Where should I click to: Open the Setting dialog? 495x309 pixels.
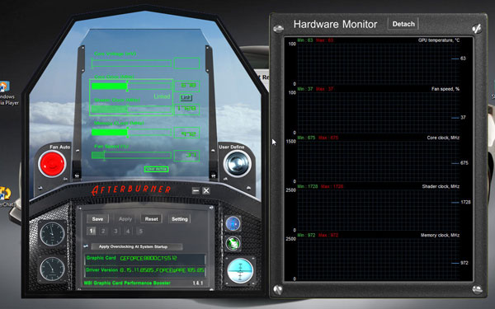coord(180,219)
